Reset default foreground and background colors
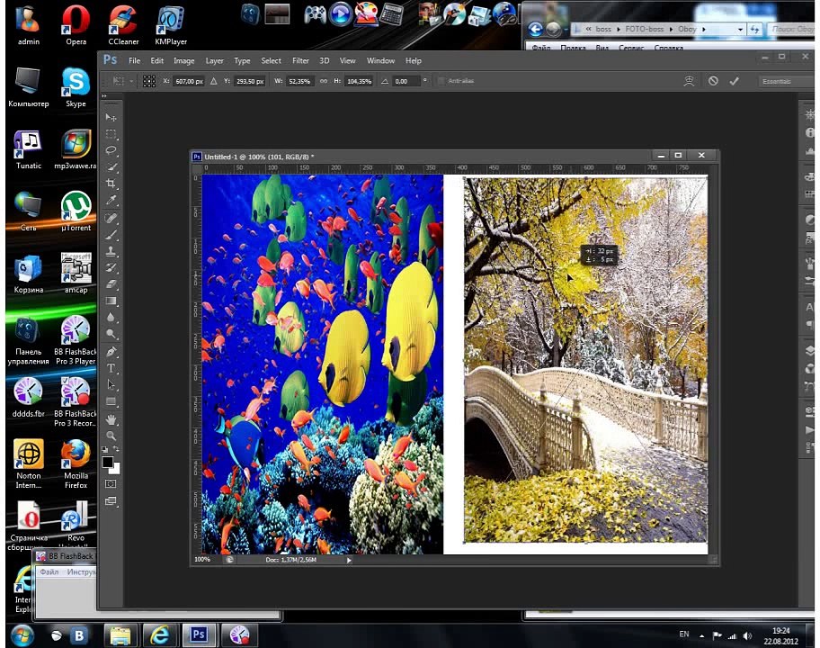Viewport: 820px width, 648px height. [105, 449]
